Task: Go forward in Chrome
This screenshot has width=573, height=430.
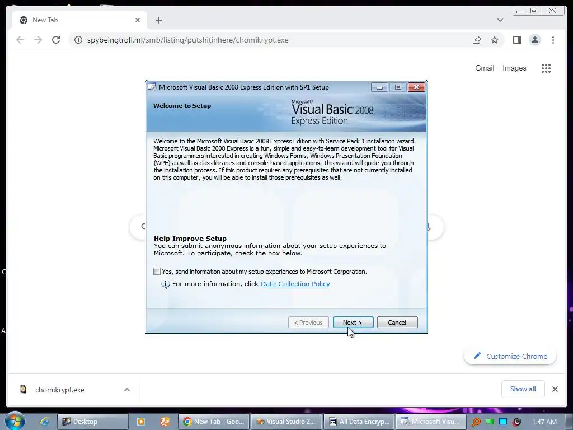Action: click(x=38, y=40)
